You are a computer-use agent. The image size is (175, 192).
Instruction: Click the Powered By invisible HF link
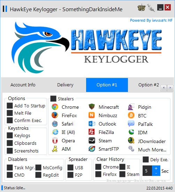pyautogui.click(x=151, y=20)
